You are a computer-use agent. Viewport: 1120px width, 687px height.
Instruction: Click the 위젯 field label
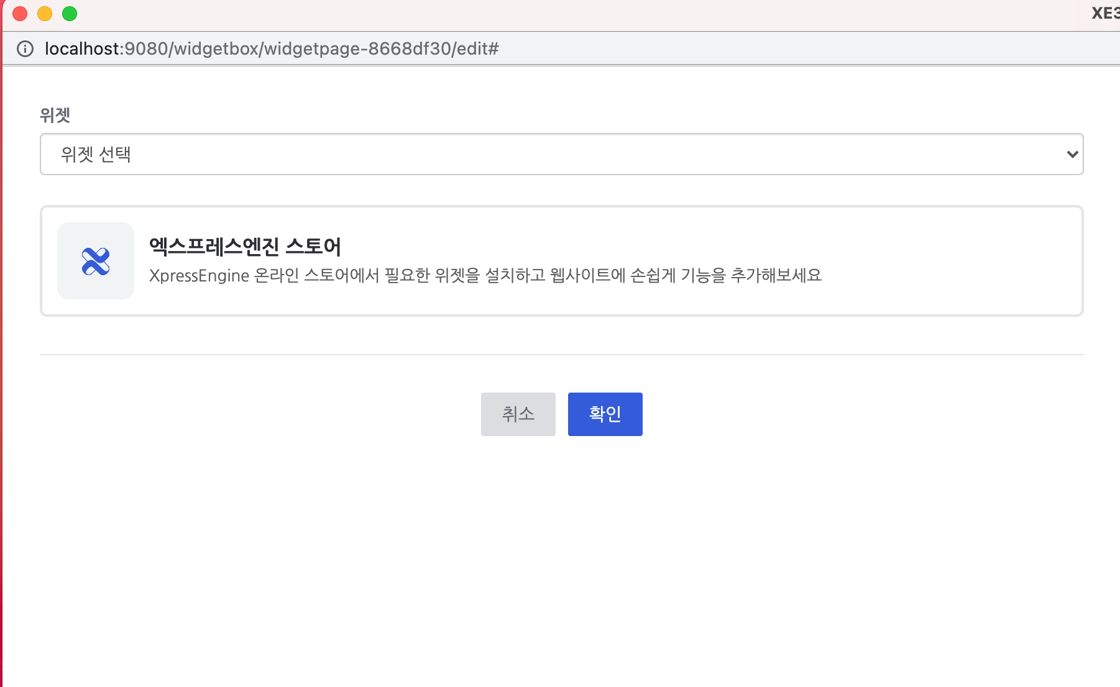tap(55, 114)
